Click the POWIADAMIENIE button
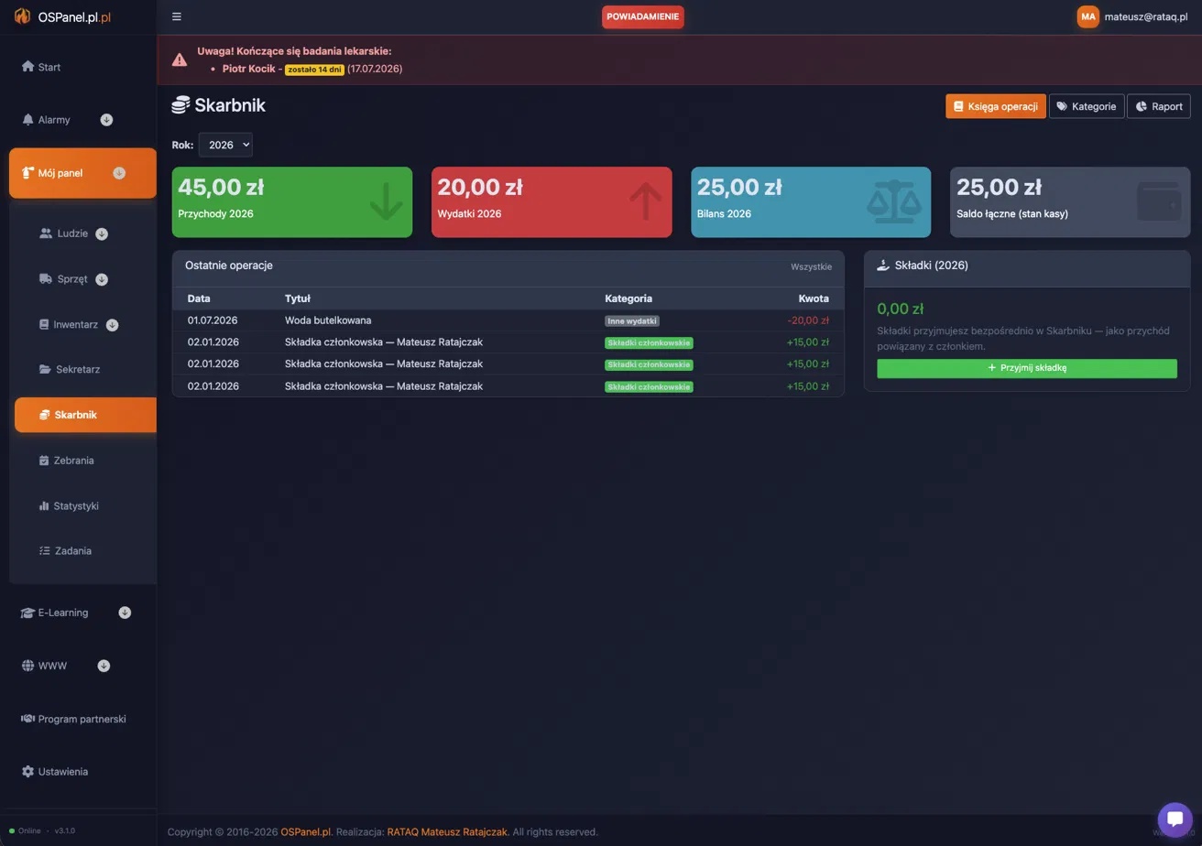Image resolution: width=1202 pixels, height=846 pixels. click(643, 16)
